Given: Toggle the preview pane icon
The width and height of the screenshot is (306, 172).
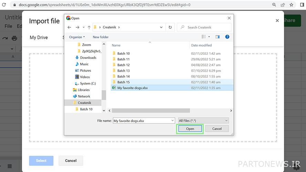Looking at the screenshot, I should [217, 36].
